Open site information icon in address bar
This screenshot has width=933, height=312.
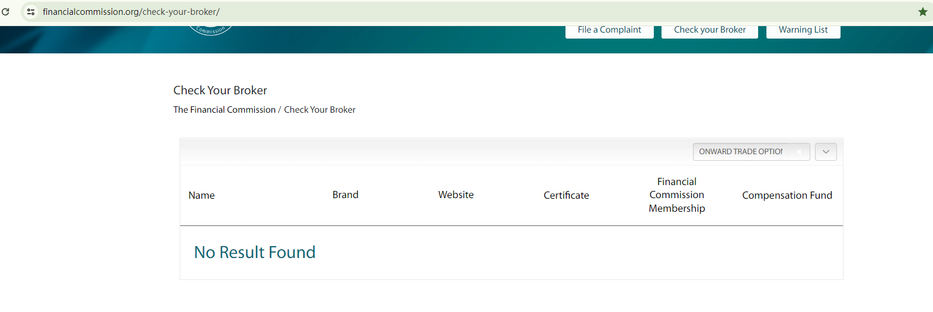click(x=31, y=11)
